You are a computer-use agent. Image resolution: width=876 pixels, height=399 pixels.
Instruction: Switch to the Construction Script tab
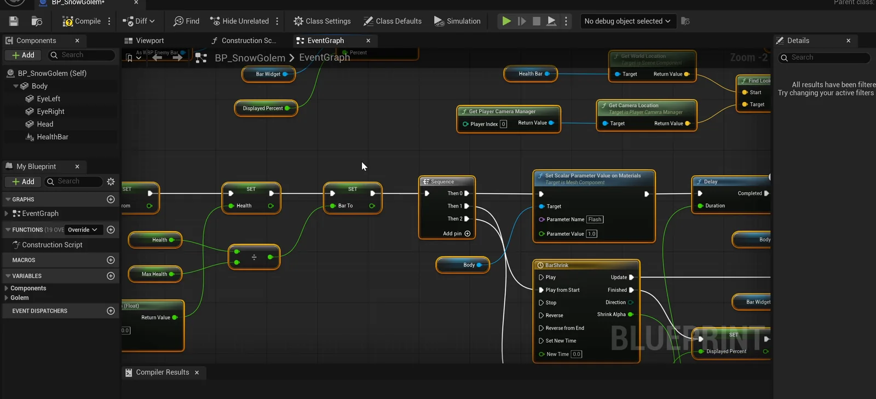point(244,41)
